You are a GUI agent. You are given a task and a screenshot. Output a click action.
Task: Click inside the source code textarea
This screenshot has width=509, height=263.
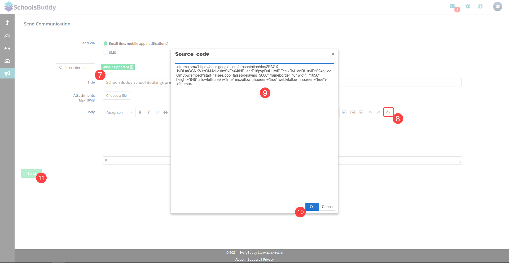click(x=254, y=130)
